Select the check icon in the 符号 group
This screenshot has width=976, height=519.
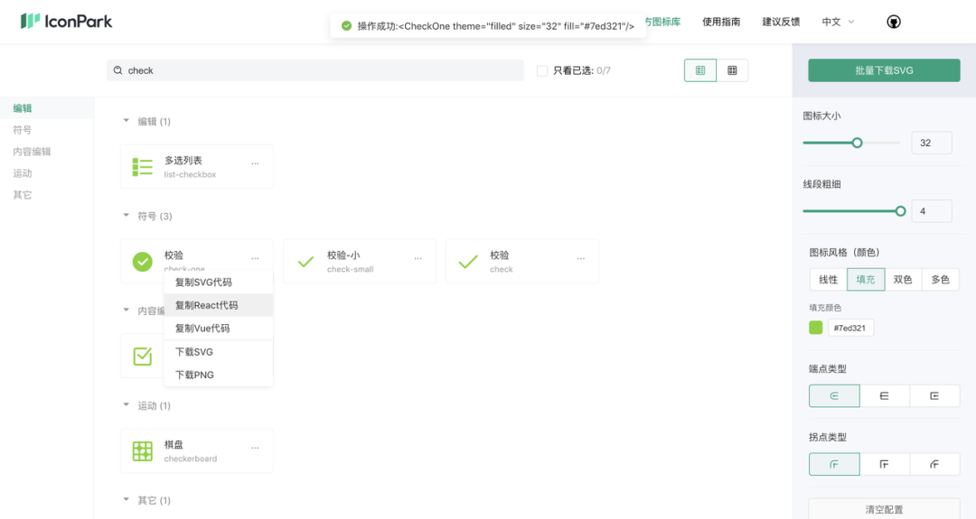pyautogui.click(x=468, y=262)
